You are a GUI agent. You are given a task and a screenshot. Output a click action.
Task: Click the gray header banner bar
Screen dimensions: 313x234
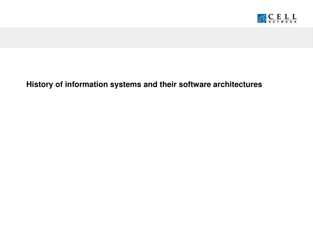(156, 37)
